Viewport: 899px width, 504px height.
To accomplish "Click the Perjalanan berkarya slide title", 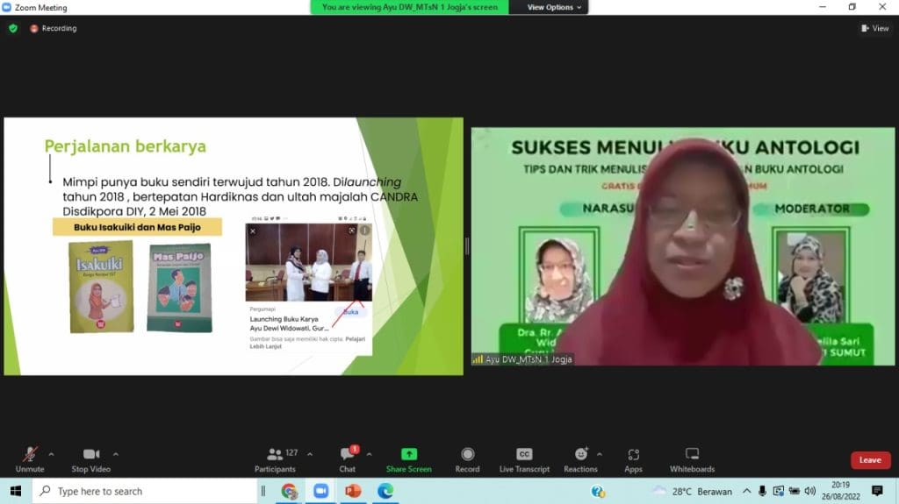I will pos(125,146).
